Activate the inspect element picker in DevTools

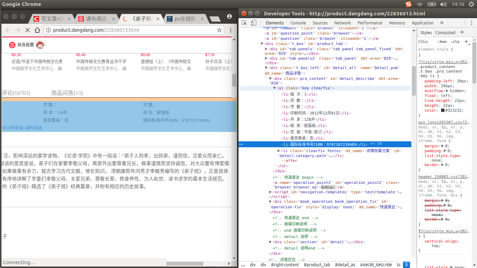pos(244,23)
